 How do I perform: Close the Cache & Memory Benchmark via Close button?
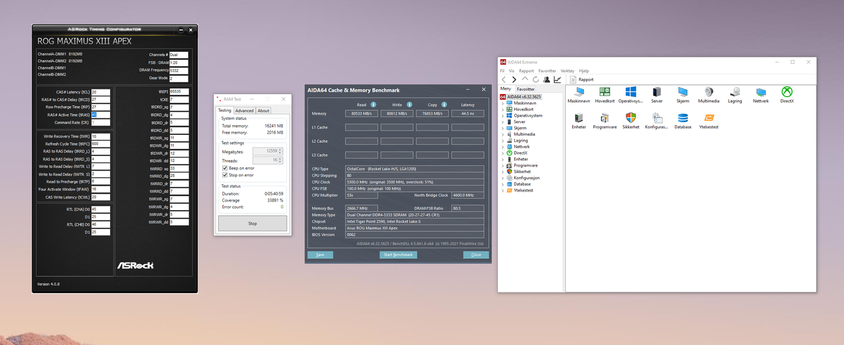click(476, 255)
